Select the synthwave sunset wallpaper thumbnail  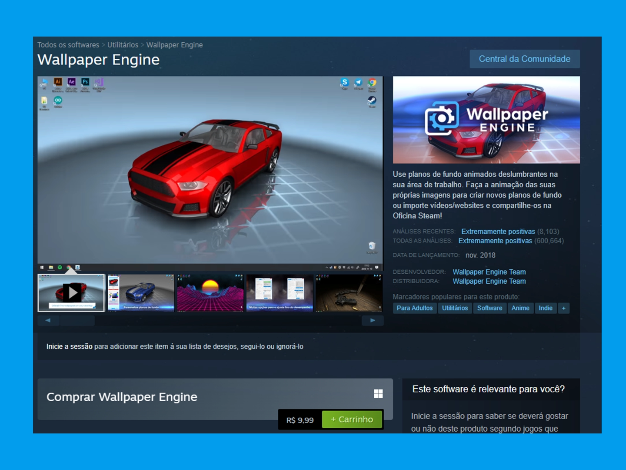[209, 293]
